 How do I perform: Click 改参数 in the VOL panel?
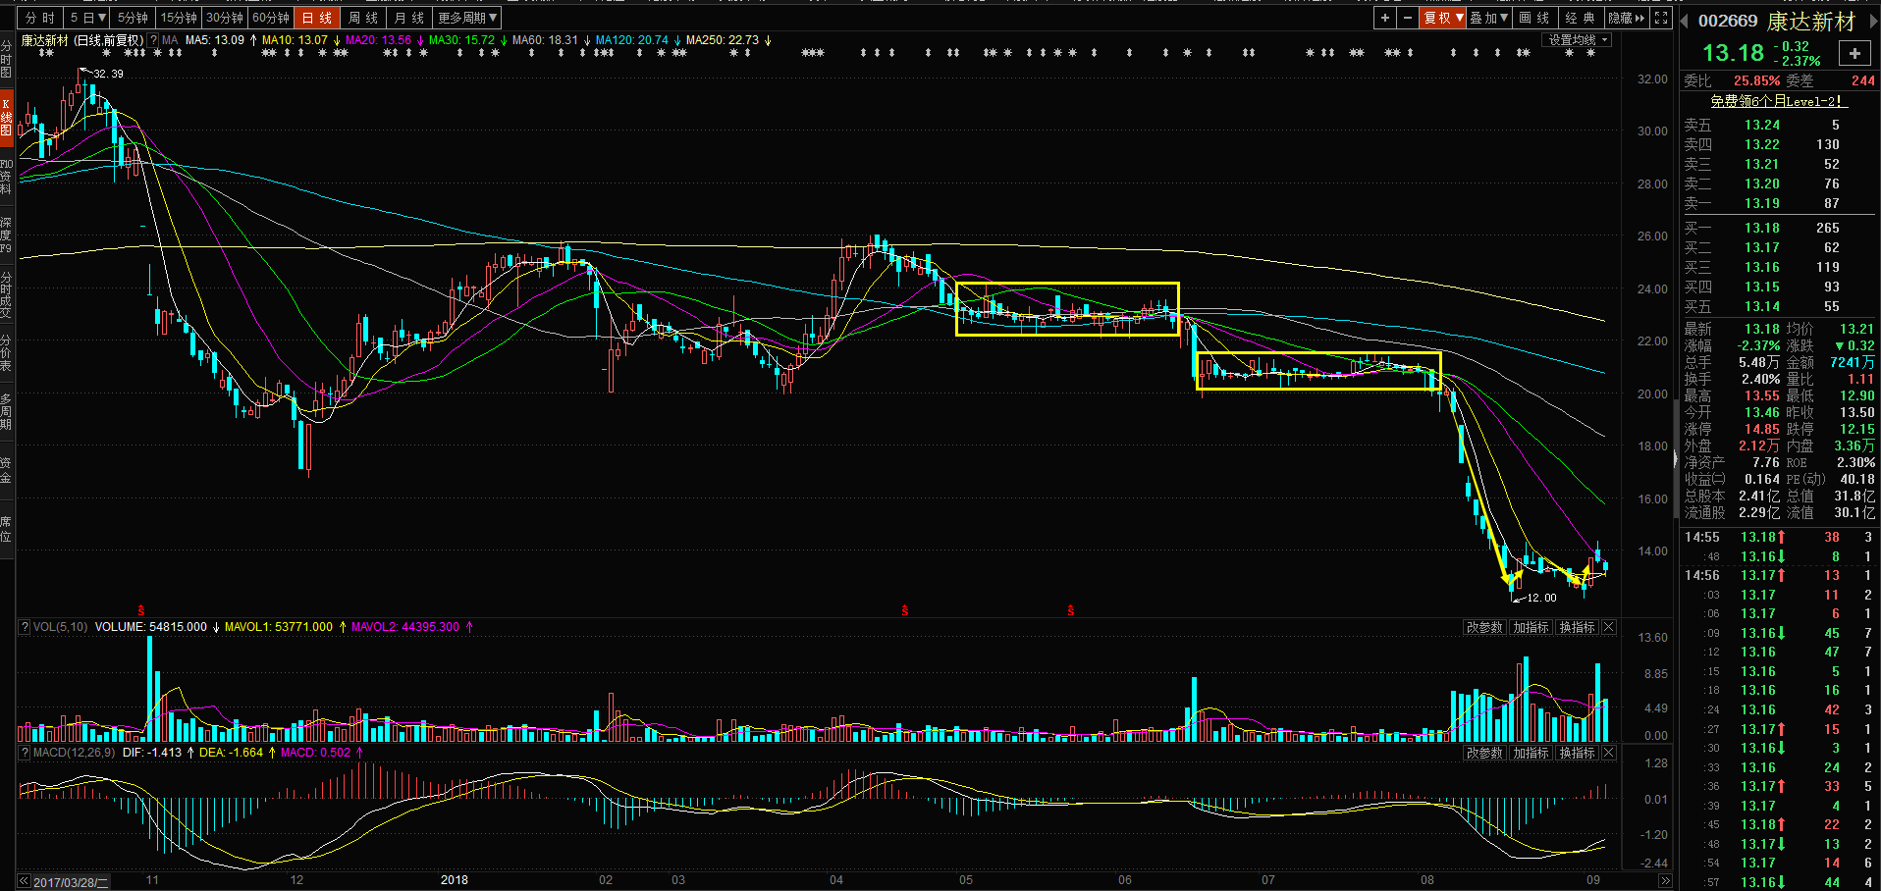[1484, 627]
